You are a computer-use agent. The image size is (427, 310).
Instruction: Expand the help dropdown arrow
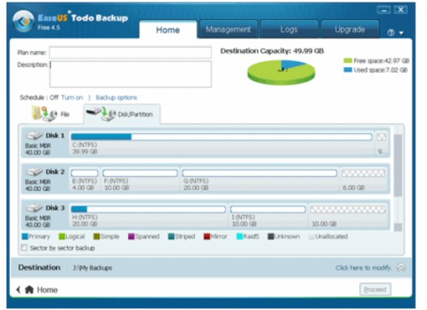(401, 33)
